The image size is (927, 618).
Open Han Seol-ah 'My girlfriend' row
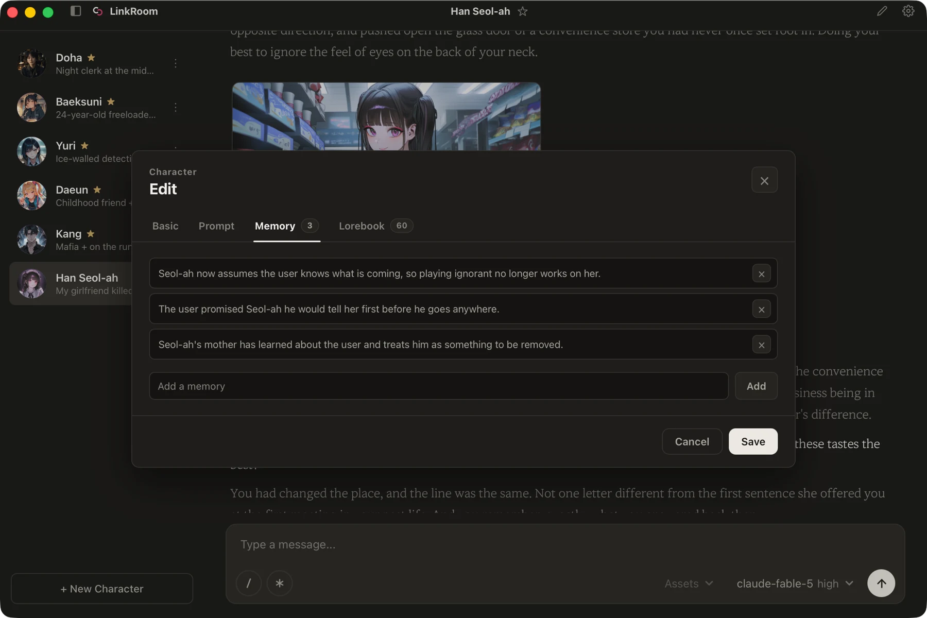click(x=71, y=283)
